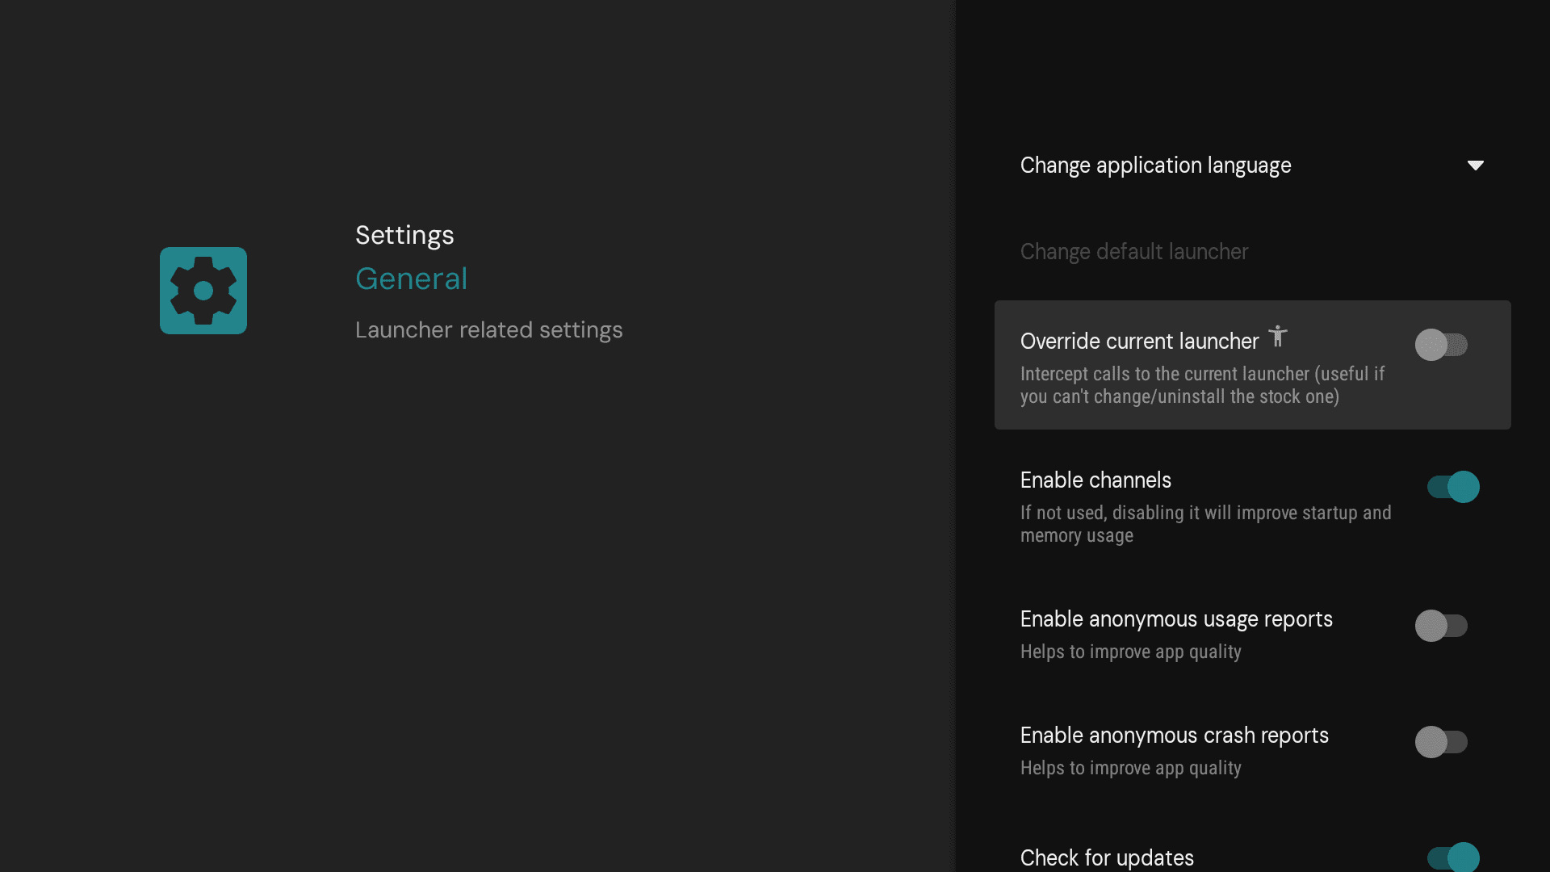Click Launcher related settings text
The image size is (1550, 872).
click(488, 329)
